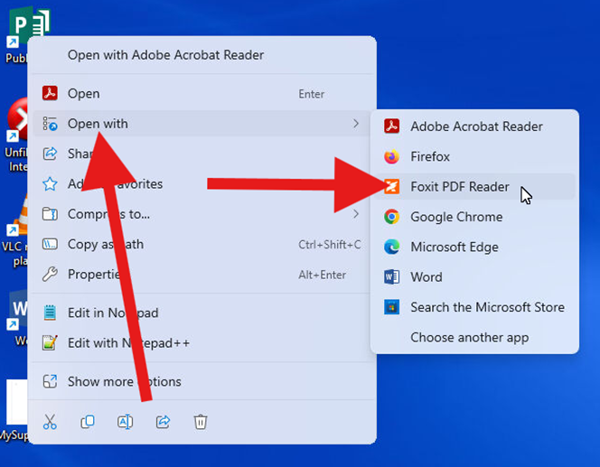Click Search the Microsoft Store
This screenshot has width=600, height=467.
pyautogui.click(x=486, y=307)
